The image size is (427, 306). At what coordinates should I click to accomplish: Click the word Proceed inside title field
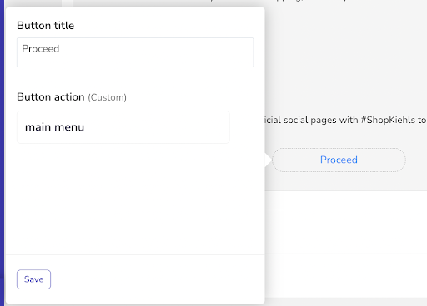coord(41,49)
